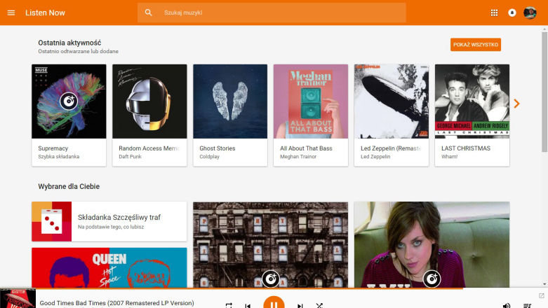Click the POKAŻ WSZYSTKO button
Screen dimensions: 548x308
click(475, 45)
